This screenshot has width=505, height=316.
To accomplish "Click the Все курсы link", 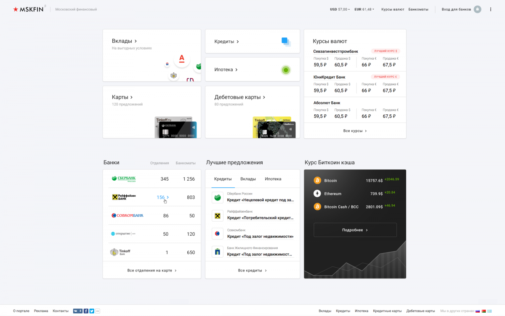I will [x=355, y=131].
